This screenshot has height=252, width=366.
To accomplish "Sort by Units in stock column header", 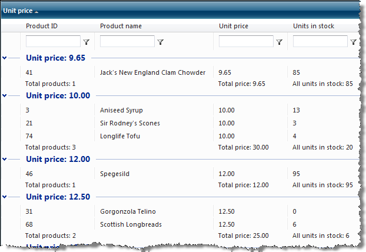I will point(314,26).
